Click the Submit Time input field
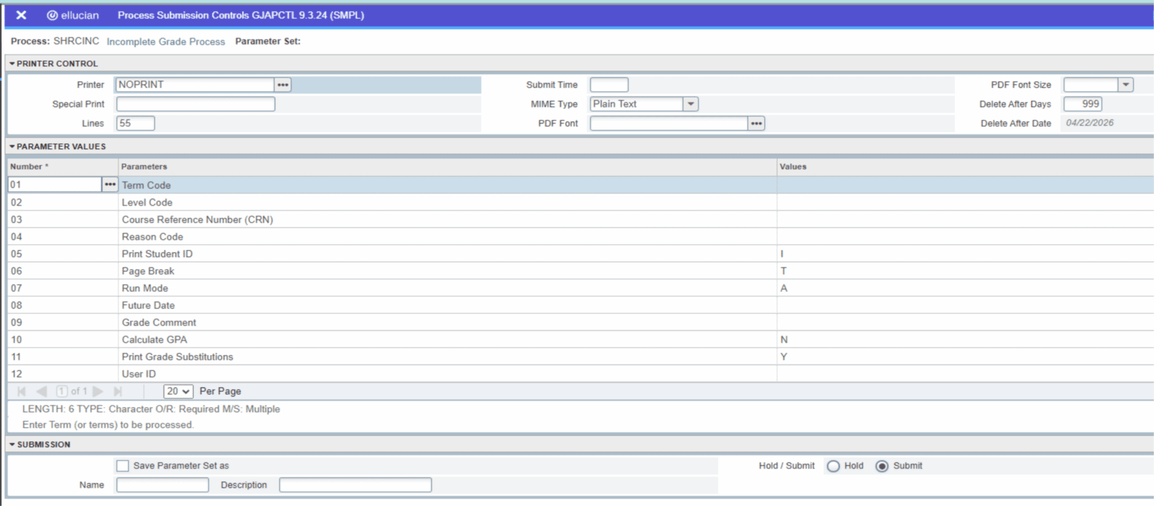 608,85
